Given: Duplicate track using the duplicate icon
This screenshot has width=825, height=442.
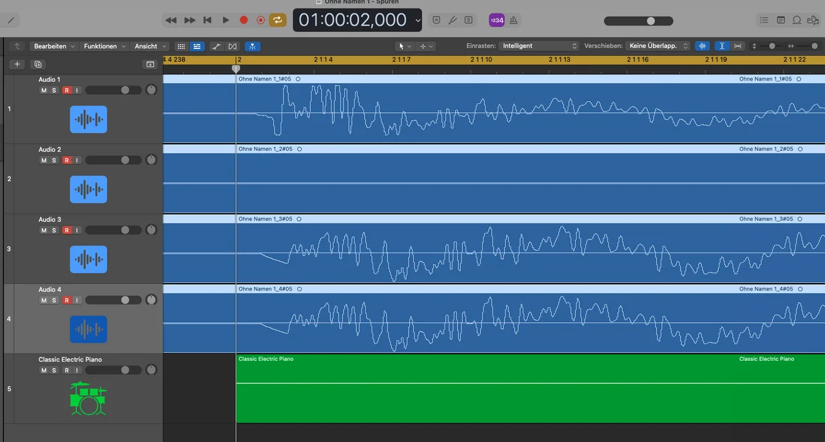Looking at the screenshot, I should coord(38,64).
